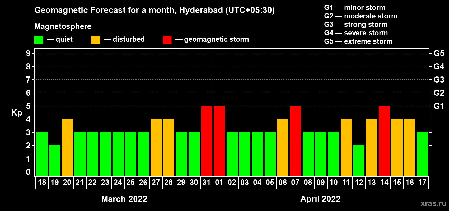The width and height of the screenshot is (449, 211).
Task: Click date label 27 on the axis
Action: pos(156,183)
